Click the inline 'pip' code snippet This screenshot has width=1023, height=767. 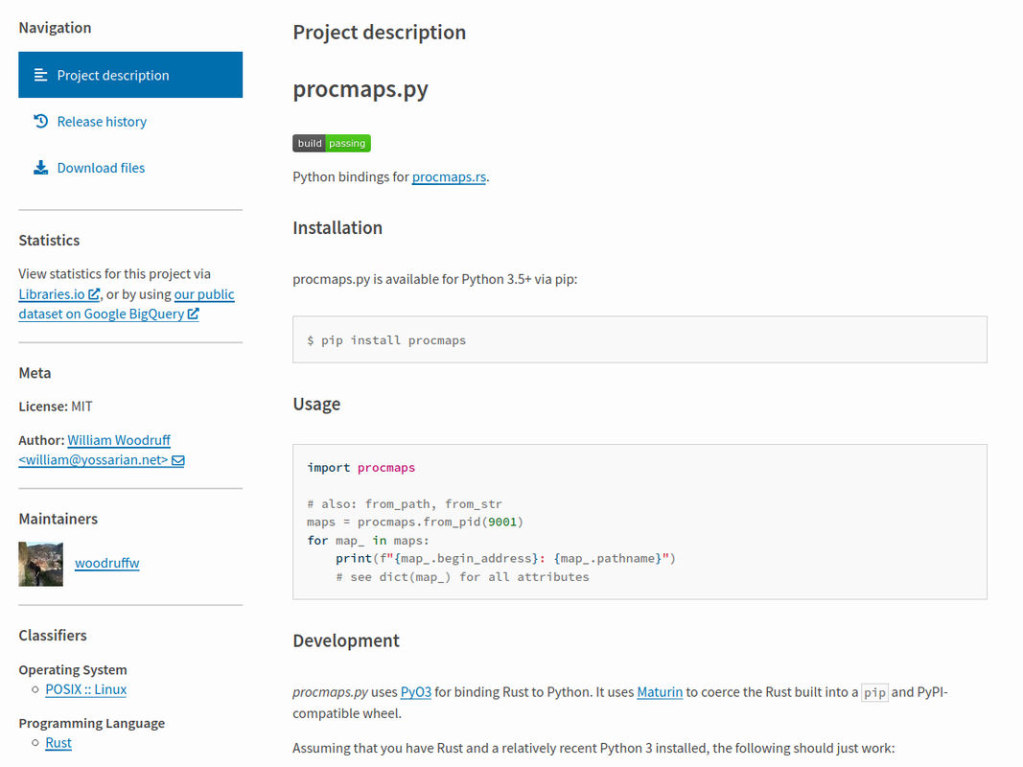coord(875,692)
